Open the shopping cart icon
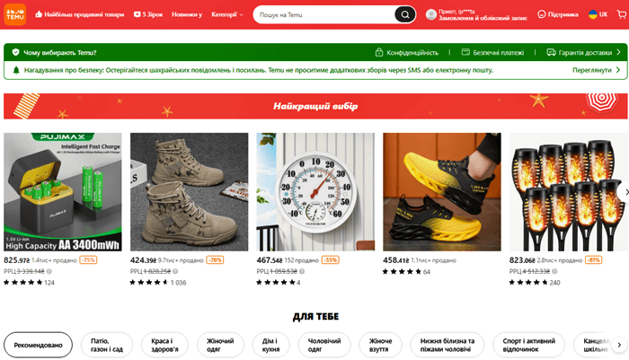The width and height of the screenshot is (629, 360). coord(622,14)
